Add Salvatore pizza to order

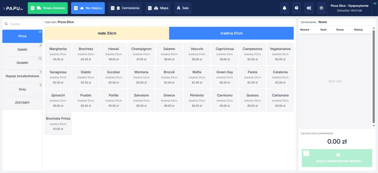coord(141,100)
